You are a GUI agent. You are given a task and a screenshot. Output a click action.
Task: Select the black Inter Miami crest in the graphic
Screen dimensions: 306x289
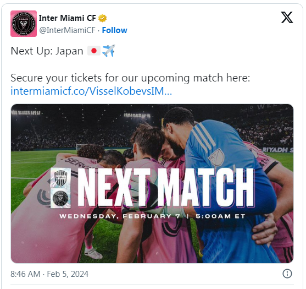(x=60, y=198)
